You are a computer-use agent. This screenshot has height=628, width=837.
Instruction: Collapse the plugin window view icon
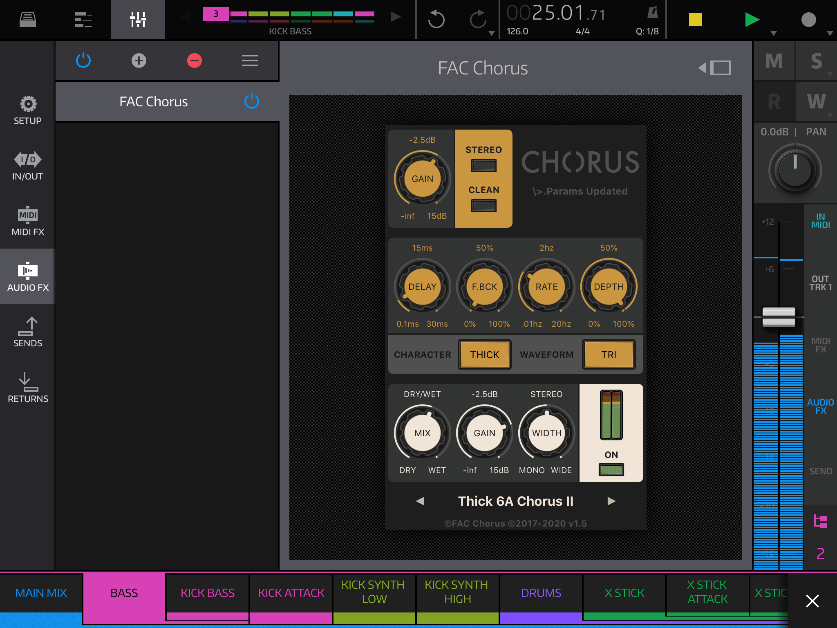coord(714,68)
